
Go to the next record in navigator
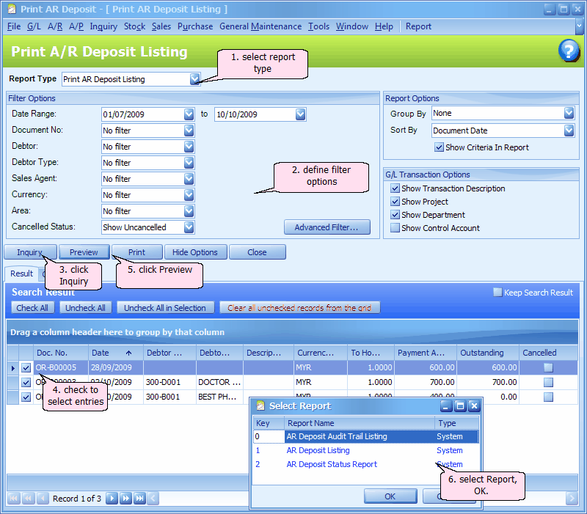(112, 499)
